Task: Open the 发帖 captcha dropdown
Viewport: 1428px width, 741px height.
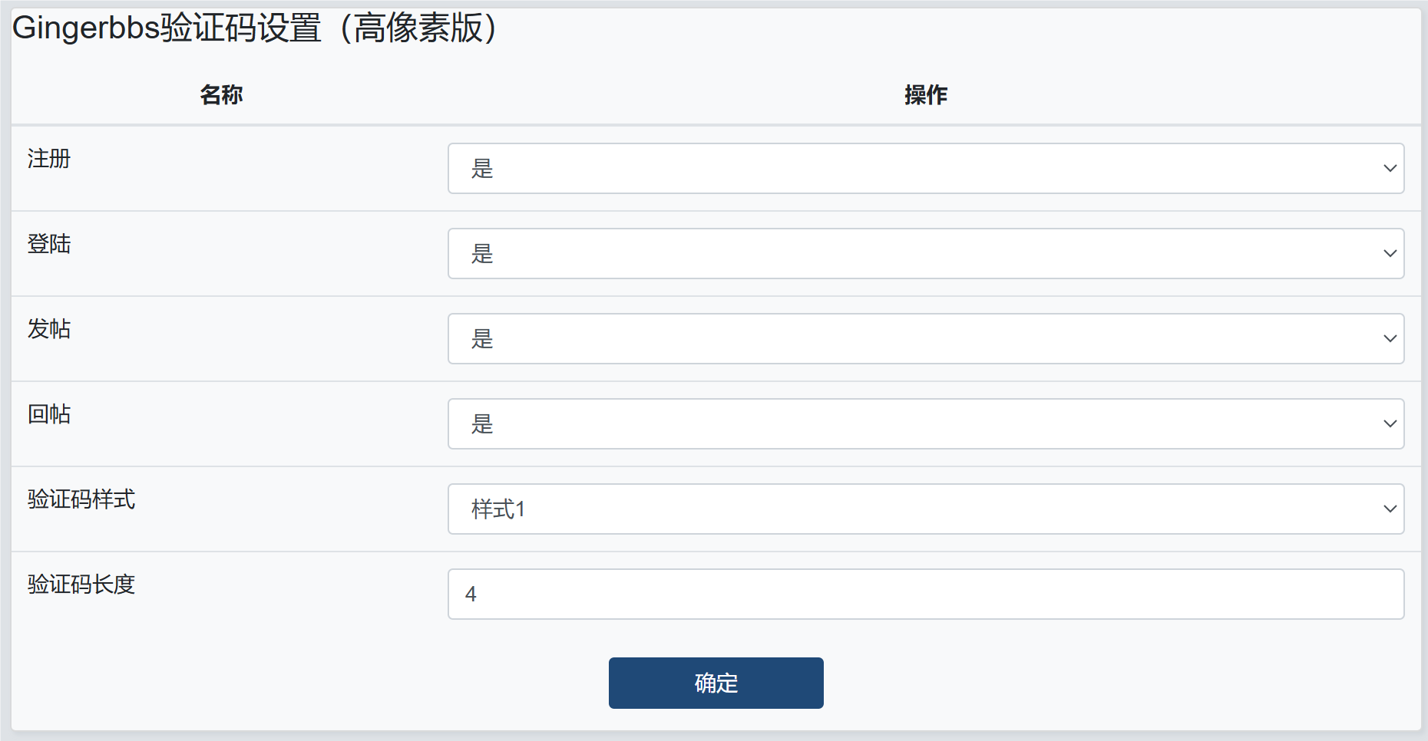Action: pyautogui.click(x=925, y=339)
